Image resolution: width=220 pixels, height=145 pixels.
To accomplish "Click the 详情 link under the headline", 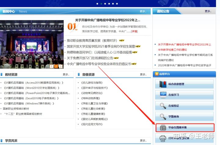I will tap(134, 31).
